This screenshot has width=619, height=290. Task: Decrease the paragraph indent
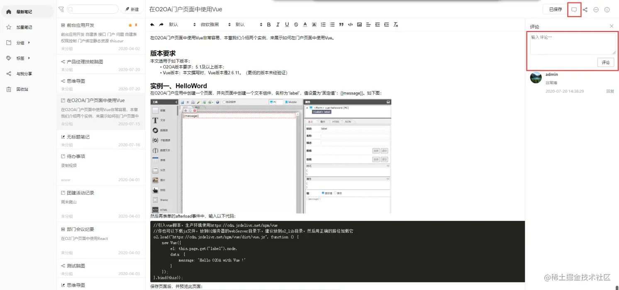[x=378, y=24]
